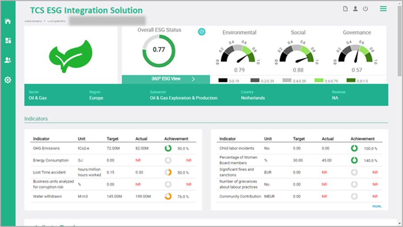This screenshot has height=227, width=403.
Task: Click the page vertical scrollbar thumb
Action: coord(399,41)
